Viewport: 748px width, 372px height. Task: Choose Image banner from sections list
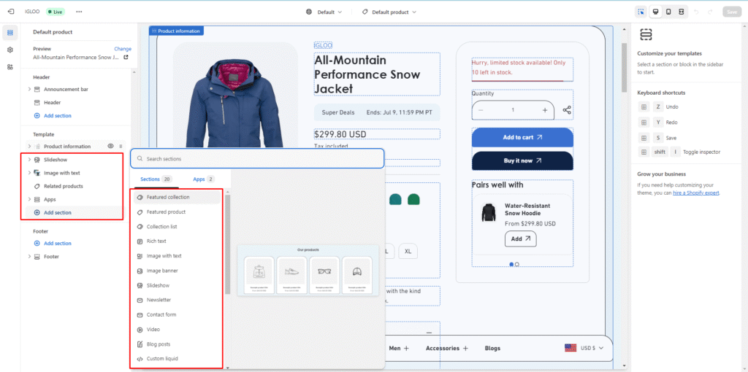(161, 271)
